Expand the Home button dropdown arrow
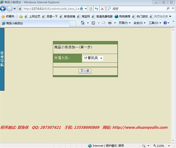 [x=88, y=23]
